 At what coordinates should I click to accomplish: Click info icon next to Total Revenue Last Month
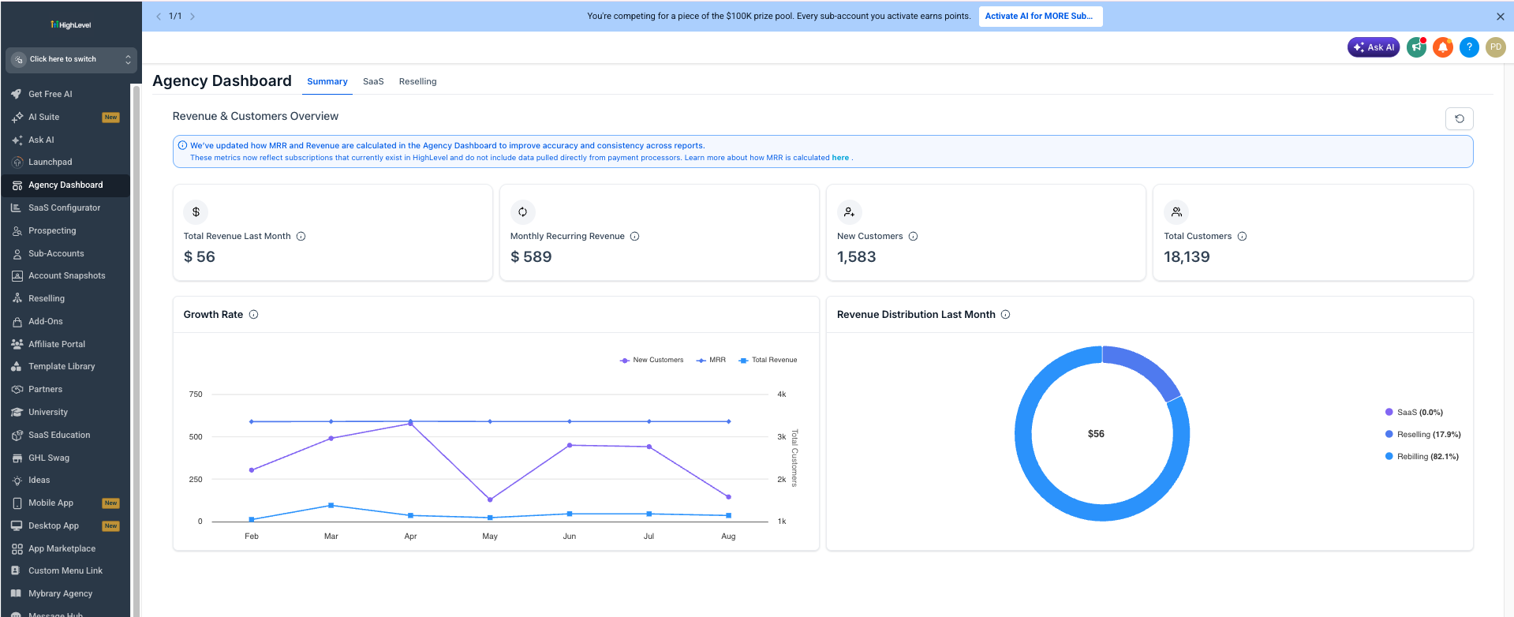pos(301,237)
